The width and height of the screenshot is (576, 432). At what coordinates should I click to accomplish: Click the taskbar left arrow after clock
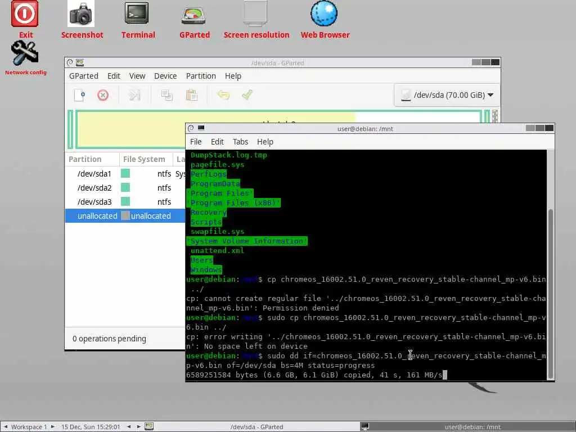(129, 426)
